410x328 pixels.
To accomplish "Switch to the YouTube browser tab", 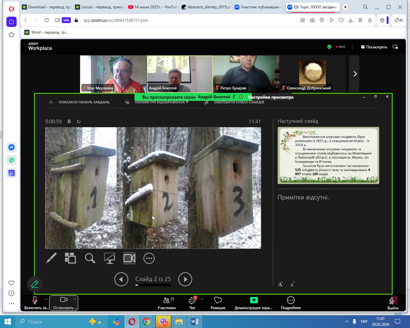I will coord(153,7).
